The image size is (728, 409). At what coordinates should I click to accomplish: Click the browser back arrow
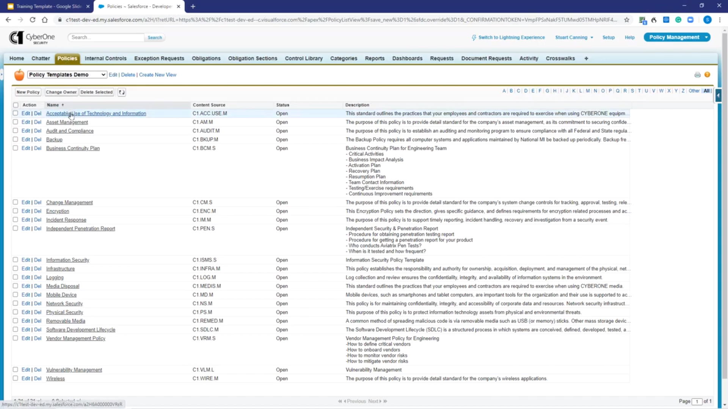click(8, 20)
